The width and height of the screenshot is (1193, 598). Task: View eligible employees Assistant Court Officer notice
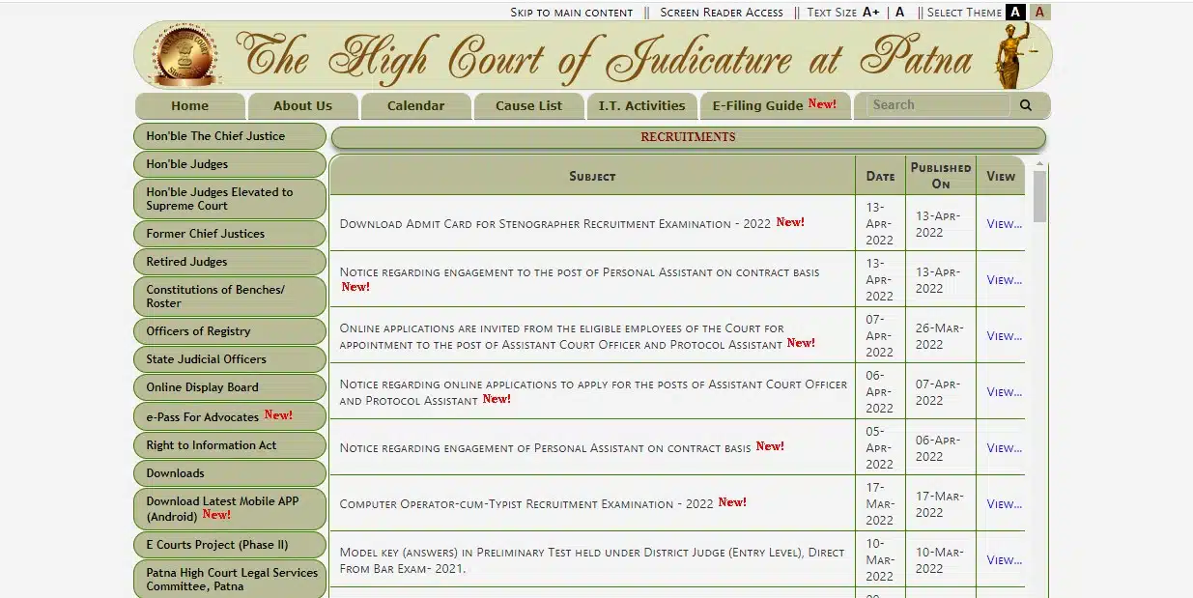(1004, 336)
